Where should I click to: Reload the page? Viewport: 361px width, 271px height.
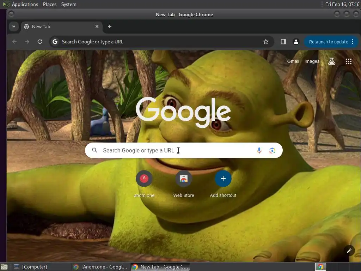(40, 42)
